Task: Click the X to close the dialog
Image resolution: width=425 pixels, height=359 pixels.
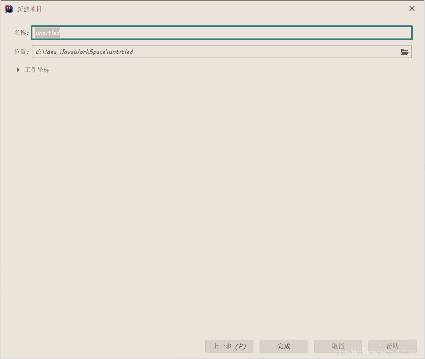Action: (x=412, y=8)
